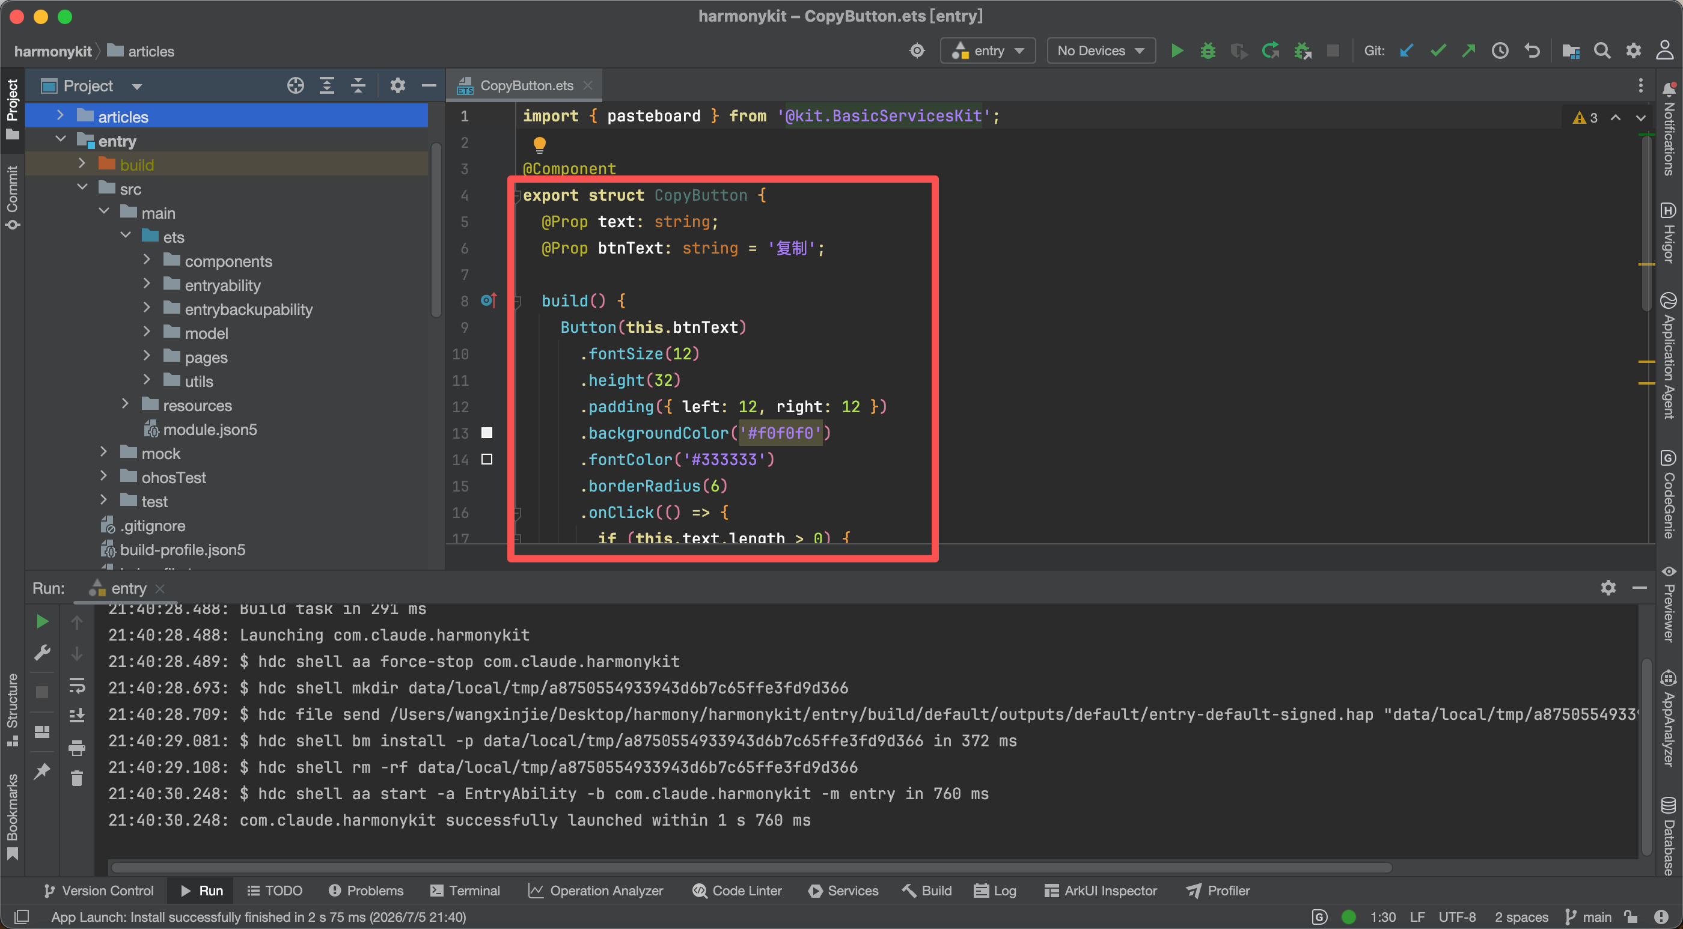
Task: Print Run console output
Action: click(x=77, y=748)
